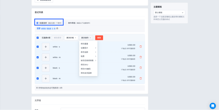Select the 条件筛选 radio button
219x110 pixels.
[x=66, y=23]
